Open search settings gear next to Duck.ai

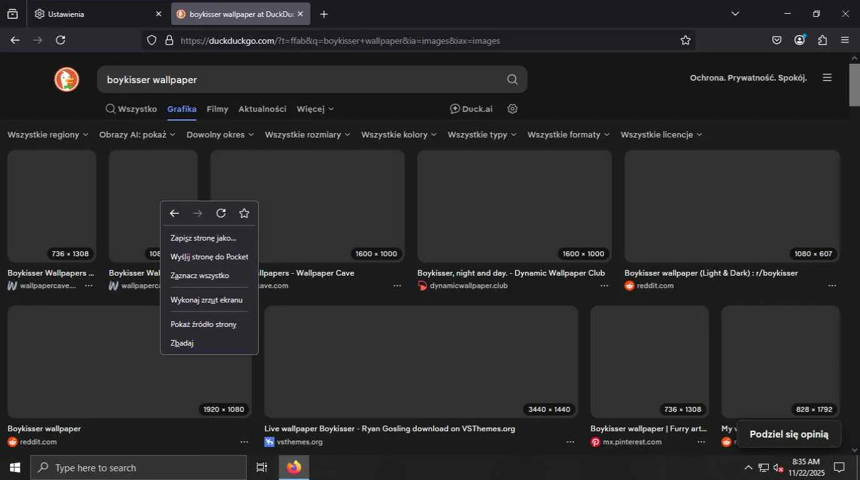pyautogui.click(x=512, y=109)
